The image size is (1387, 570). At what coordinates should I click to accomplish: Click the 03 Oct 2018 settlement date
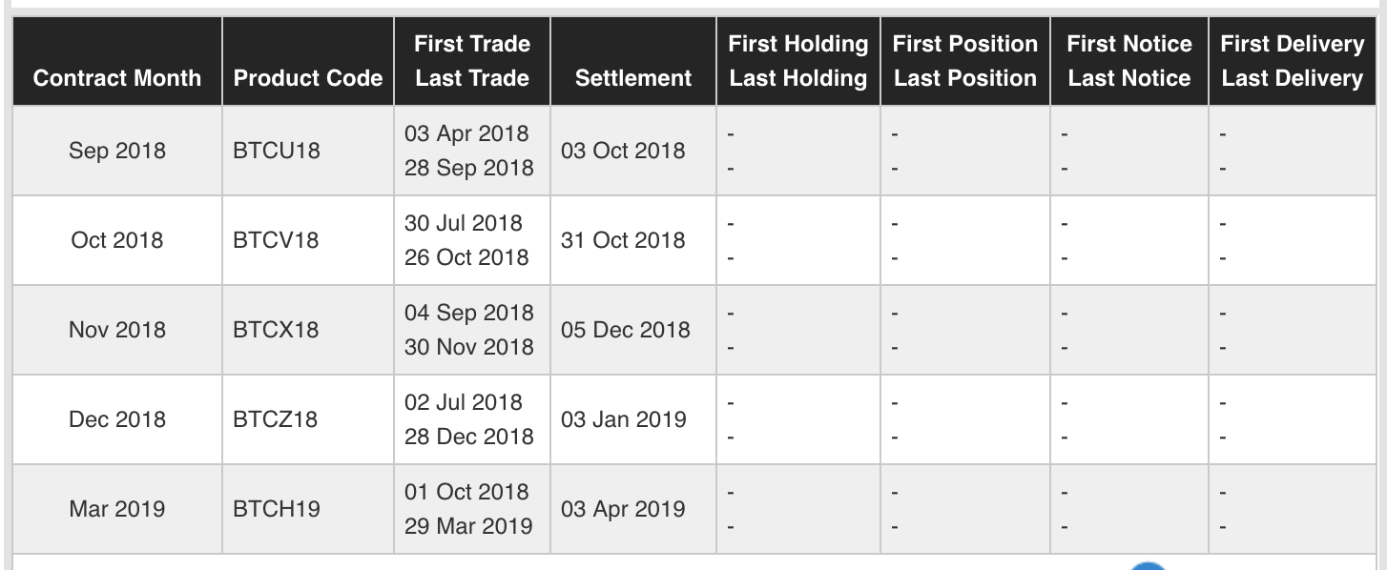(x=623, y=151)
